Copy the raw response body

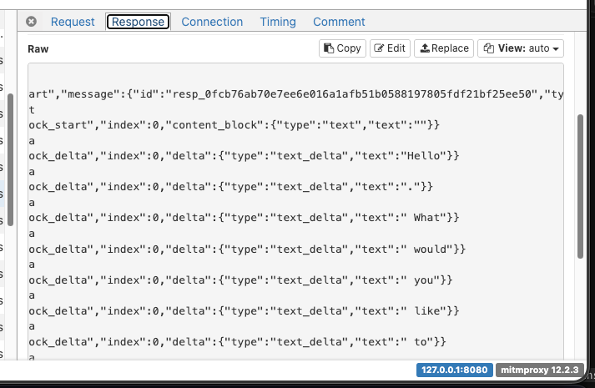click(342, 48)
